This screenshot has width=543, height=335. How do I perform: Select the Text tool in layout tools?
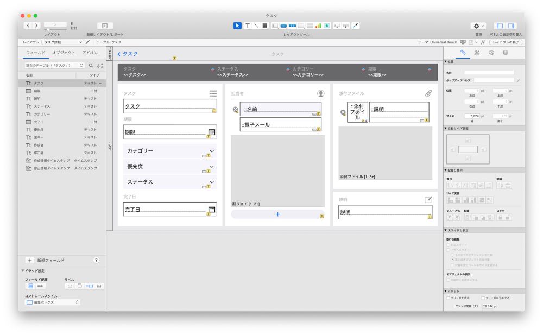[x=248, y=26]
